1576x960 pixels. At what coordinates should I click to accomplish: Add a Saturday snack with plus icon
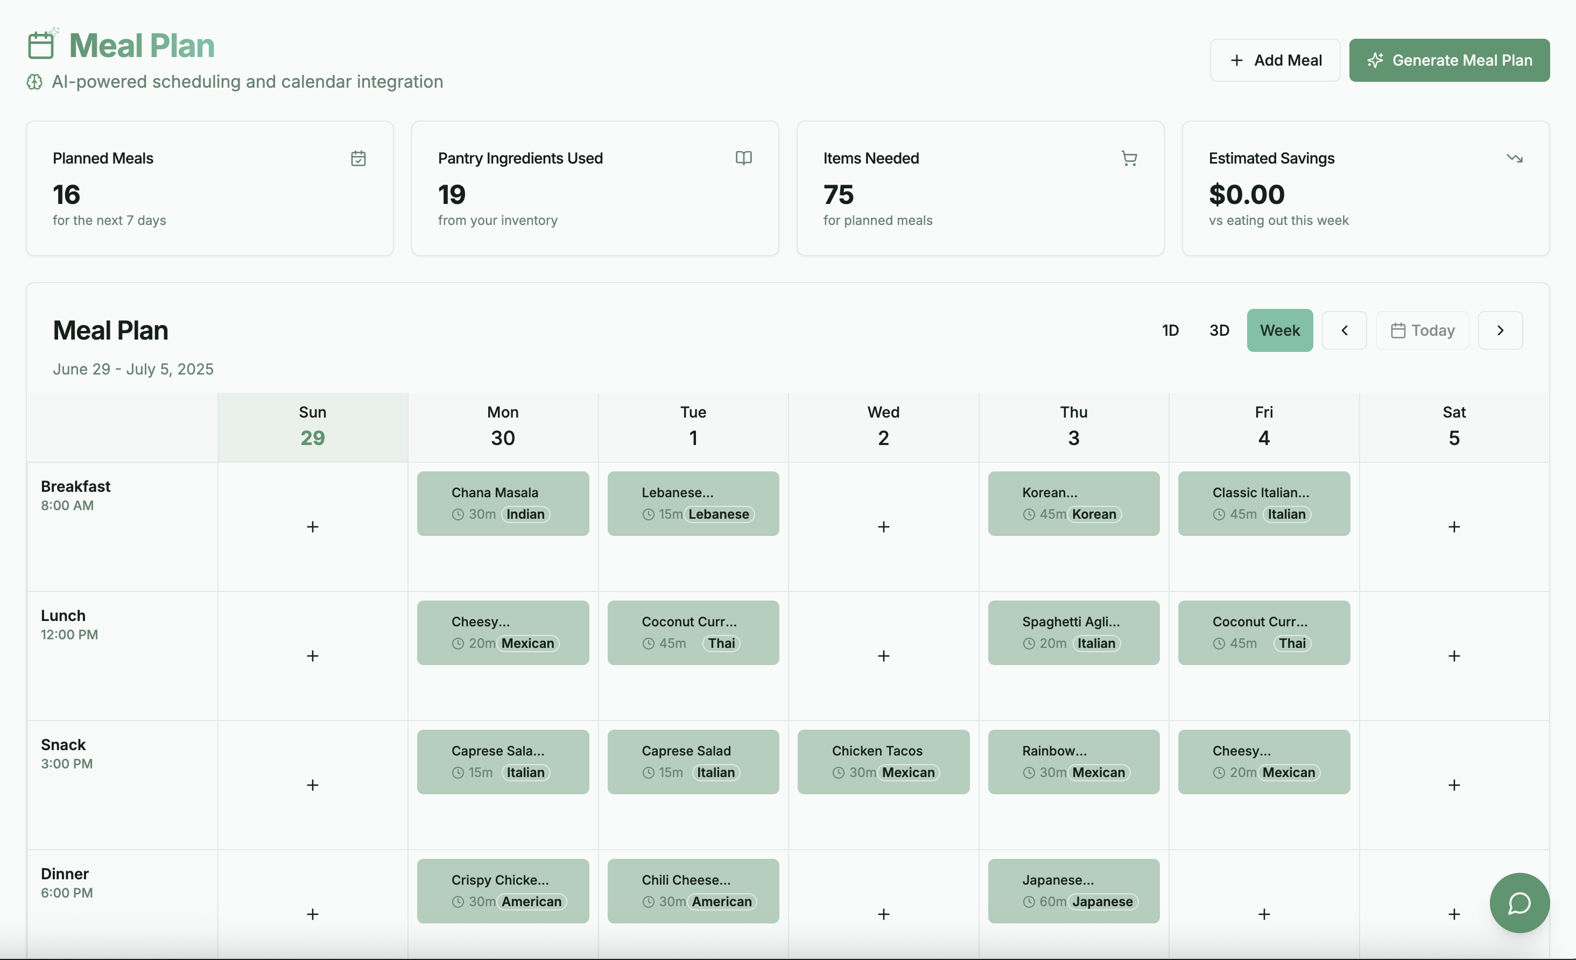pos(1454,785)
